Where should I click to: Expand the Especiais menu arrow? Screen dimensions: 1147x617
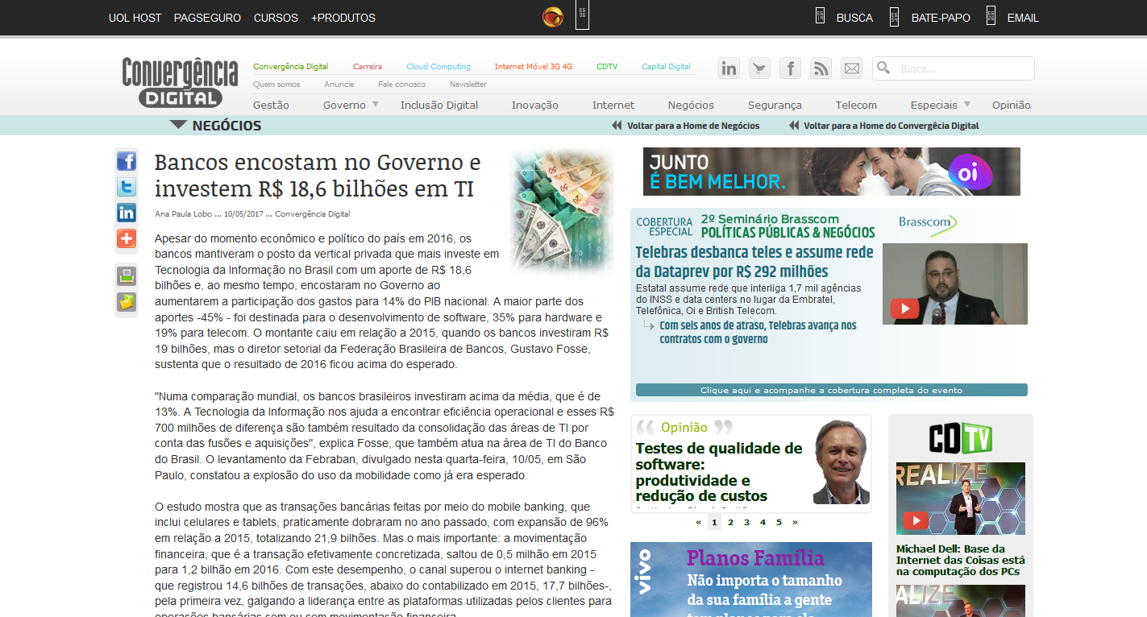pyautogui.click(x=966, y=104)
